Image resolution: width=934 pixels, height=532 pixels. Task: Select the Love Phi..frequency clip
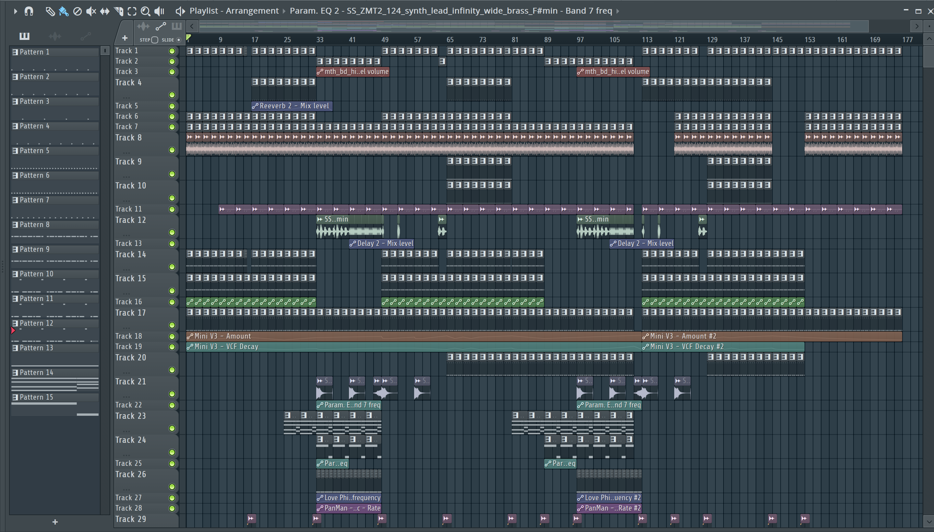(349, 498)
